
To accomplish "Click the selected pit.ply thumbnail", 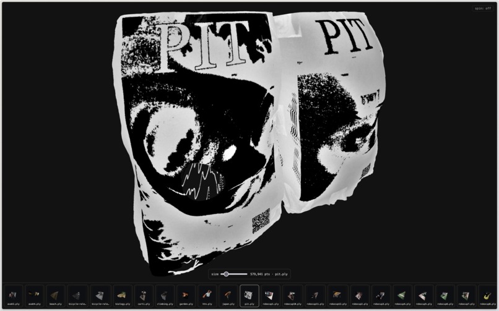I will pyautogui.click(x=249, y=296).
